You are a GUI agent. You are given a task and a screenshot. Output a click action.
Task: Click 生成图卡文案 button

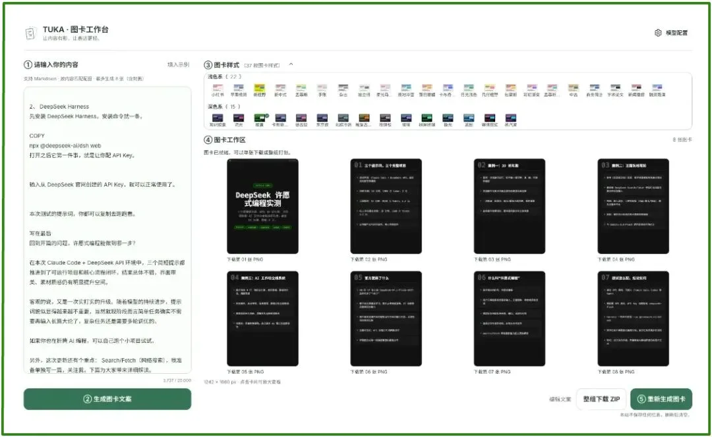pos(107,399)
